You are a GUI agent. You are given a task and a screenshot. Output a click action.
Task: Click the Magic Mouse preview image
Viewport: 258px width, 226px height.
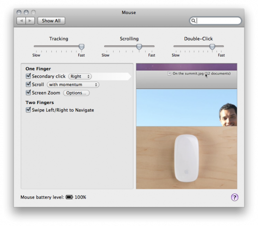186,158
